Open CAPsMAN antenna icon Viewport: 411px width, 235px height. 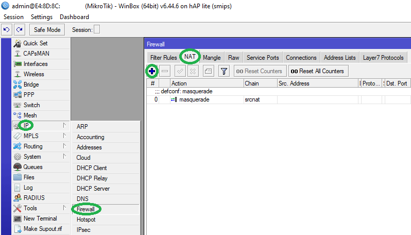18,54
